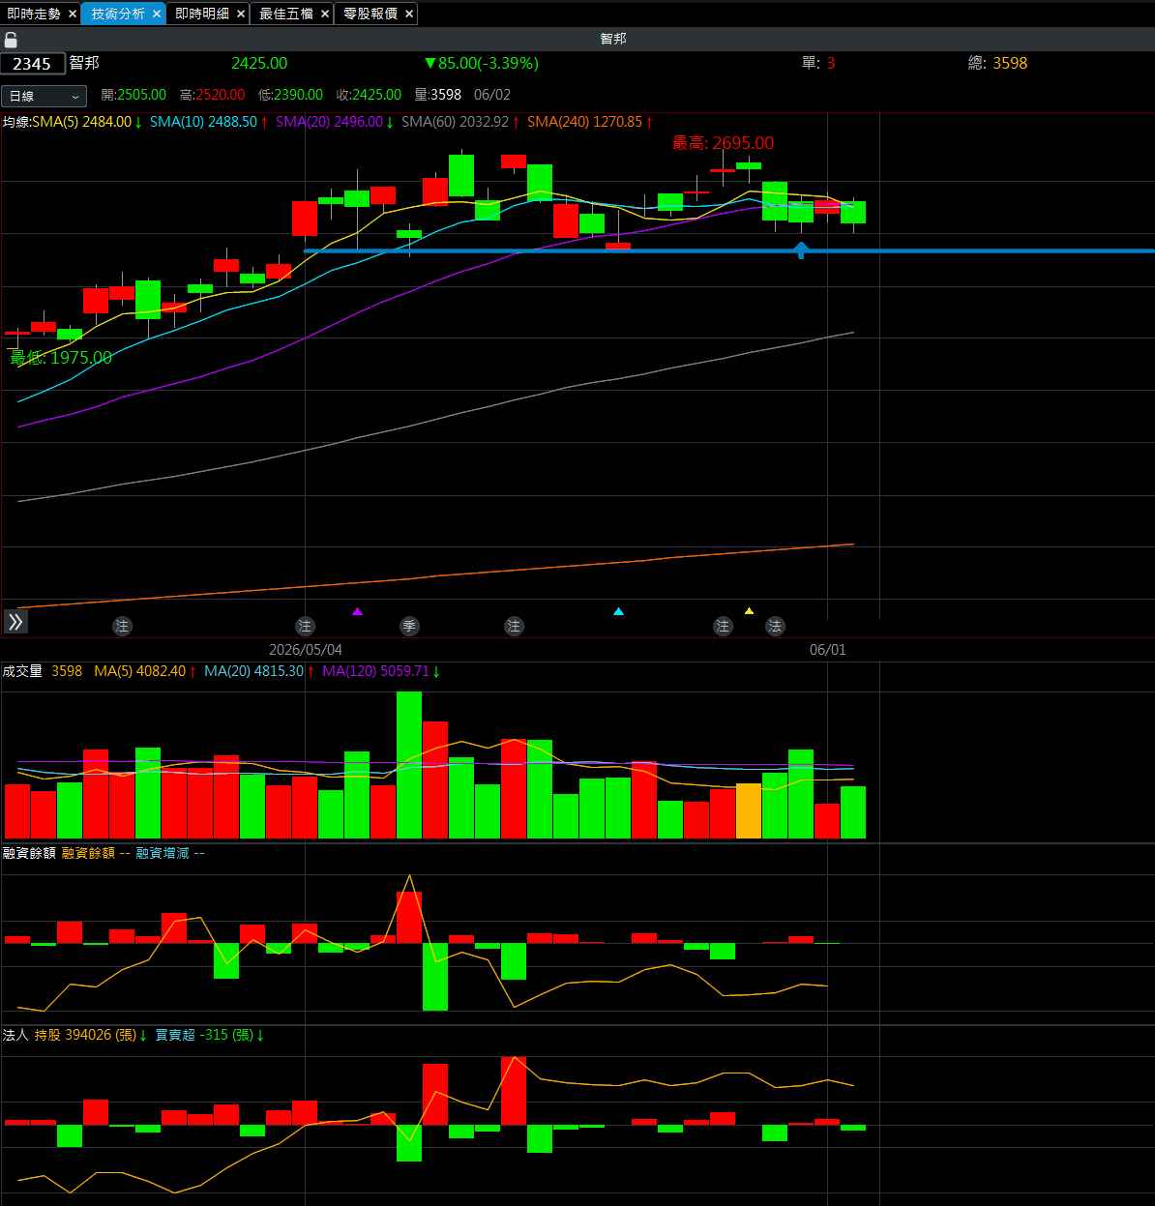Click the 最高: 2695.00 price annotation
Image resolution: width=1155 pixels, height=1206 pixels.
click(724, 143)
